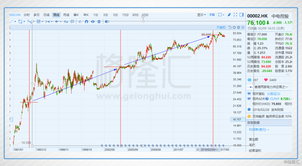Switch to 15分 fifteen-minute chart

coord(125,15)
